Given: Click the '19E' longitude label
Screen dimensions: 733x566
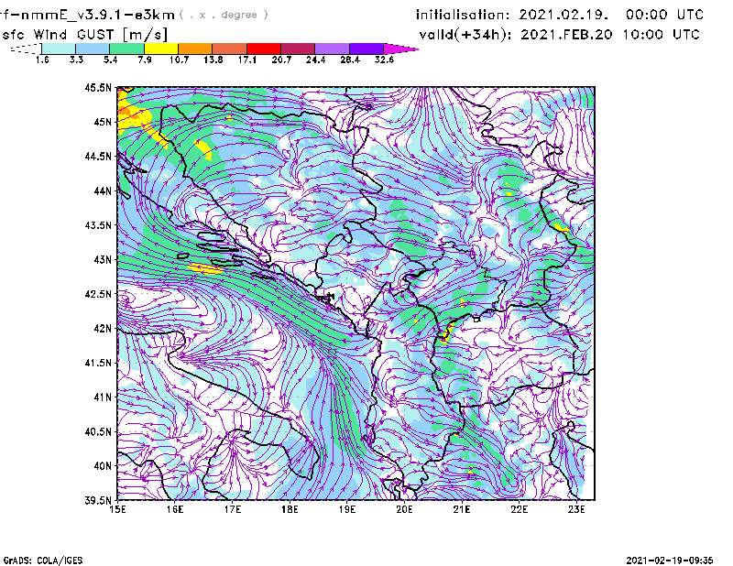Looking at the screenshot, I should click(347, 509).
